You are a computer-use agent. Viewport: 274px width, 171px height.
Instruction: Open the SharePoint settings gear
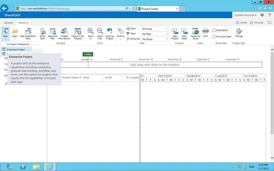coord(262,15)
